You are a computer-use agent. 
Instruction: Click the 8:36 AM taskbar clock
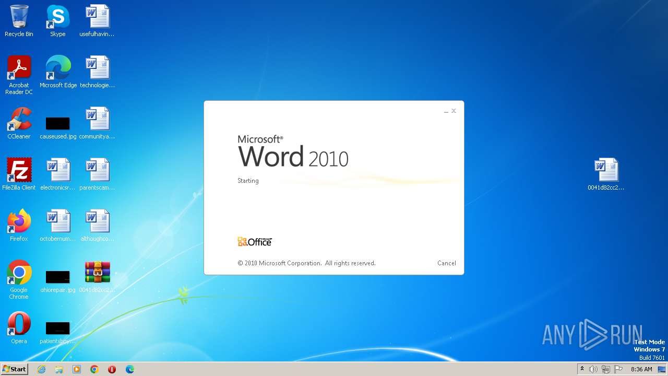(x=641, y=369)
